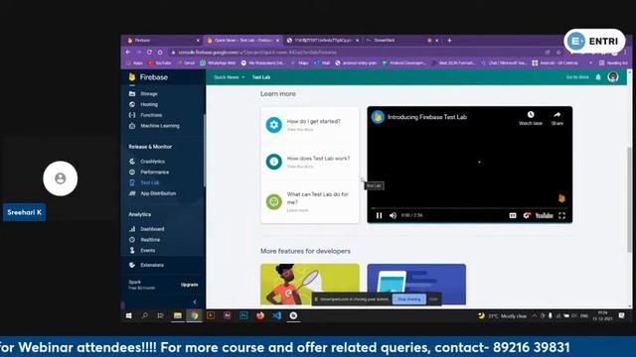The width and height of the screenshot is (636, 357).
Task: Open the user account avatar
Action: click(613, 77)
